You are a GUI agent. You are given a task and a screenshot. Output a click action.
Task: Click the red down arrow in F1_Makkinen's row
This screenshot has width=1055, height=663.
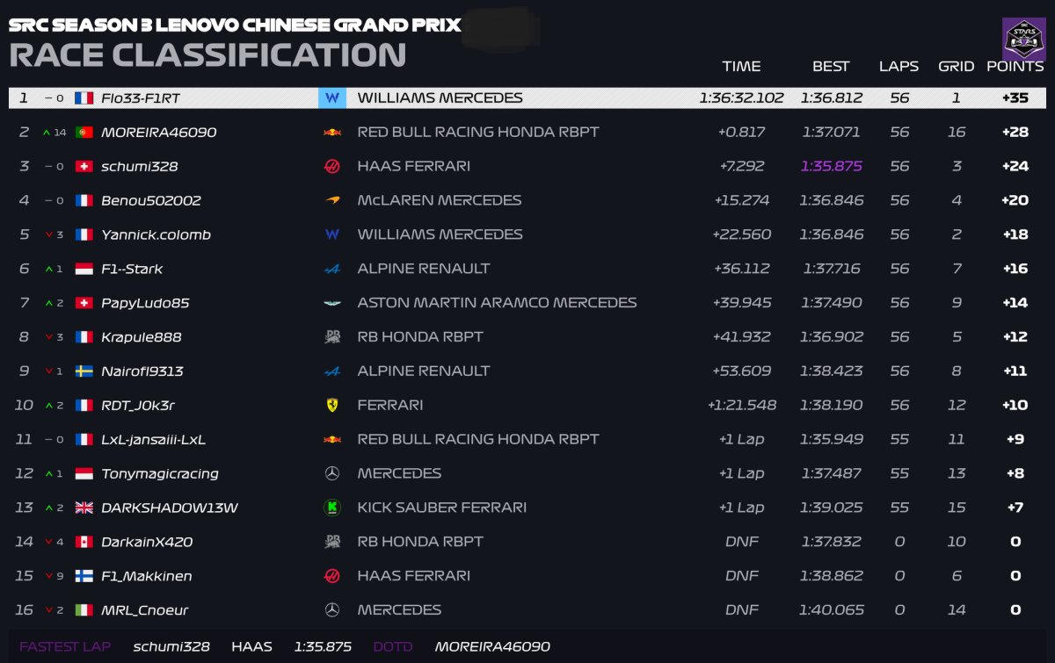pos(49,576)
